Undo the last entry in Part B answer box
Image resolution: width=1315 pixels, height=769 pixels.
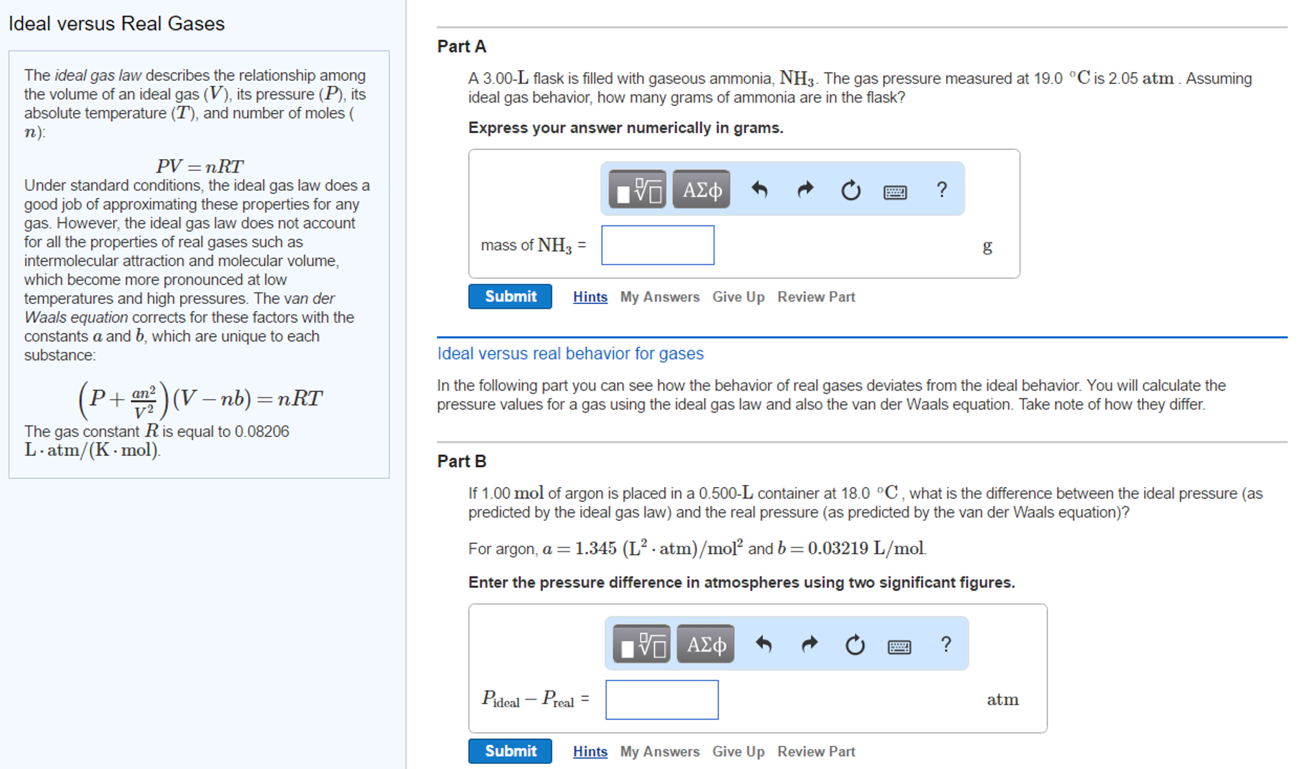pyautogui.click(x=765, y=644)
